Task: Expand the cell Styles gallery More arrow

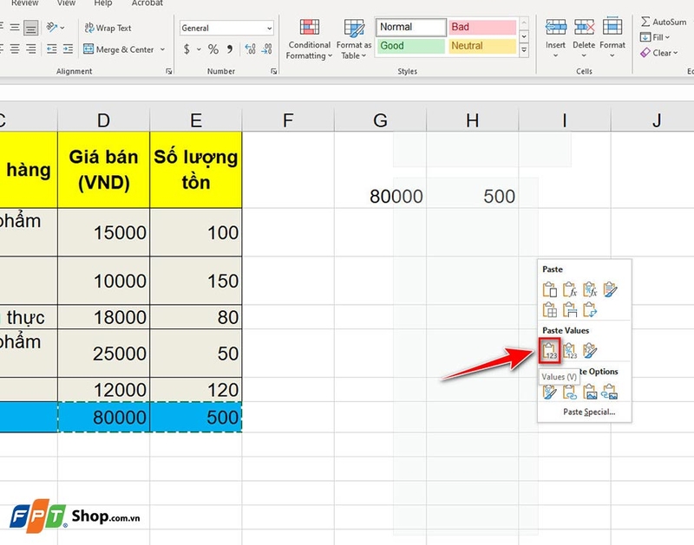Action: [x=524, y=51]
